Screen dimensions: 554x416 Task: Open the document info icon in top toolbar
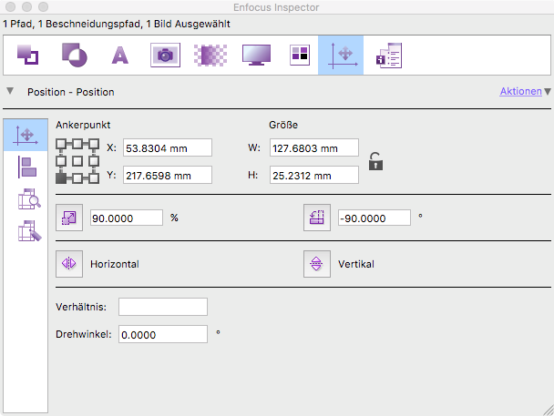(x=389, y=55)
